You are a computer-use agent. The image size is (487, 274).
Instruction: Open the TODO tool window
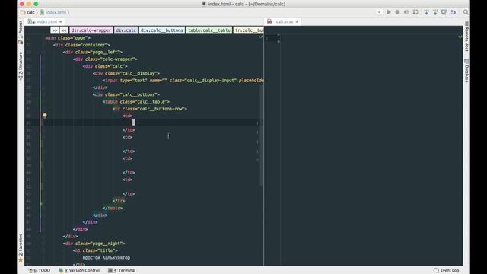click(x=40, y=271)
